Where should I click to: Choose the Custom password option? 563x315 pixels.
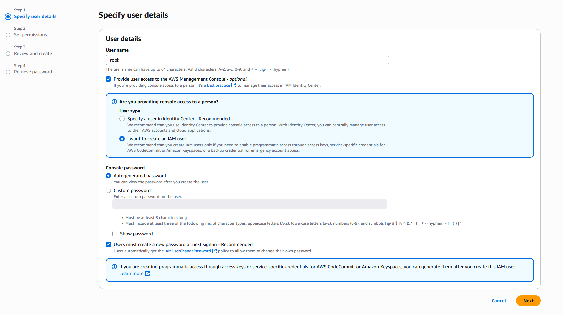point(108,190)
